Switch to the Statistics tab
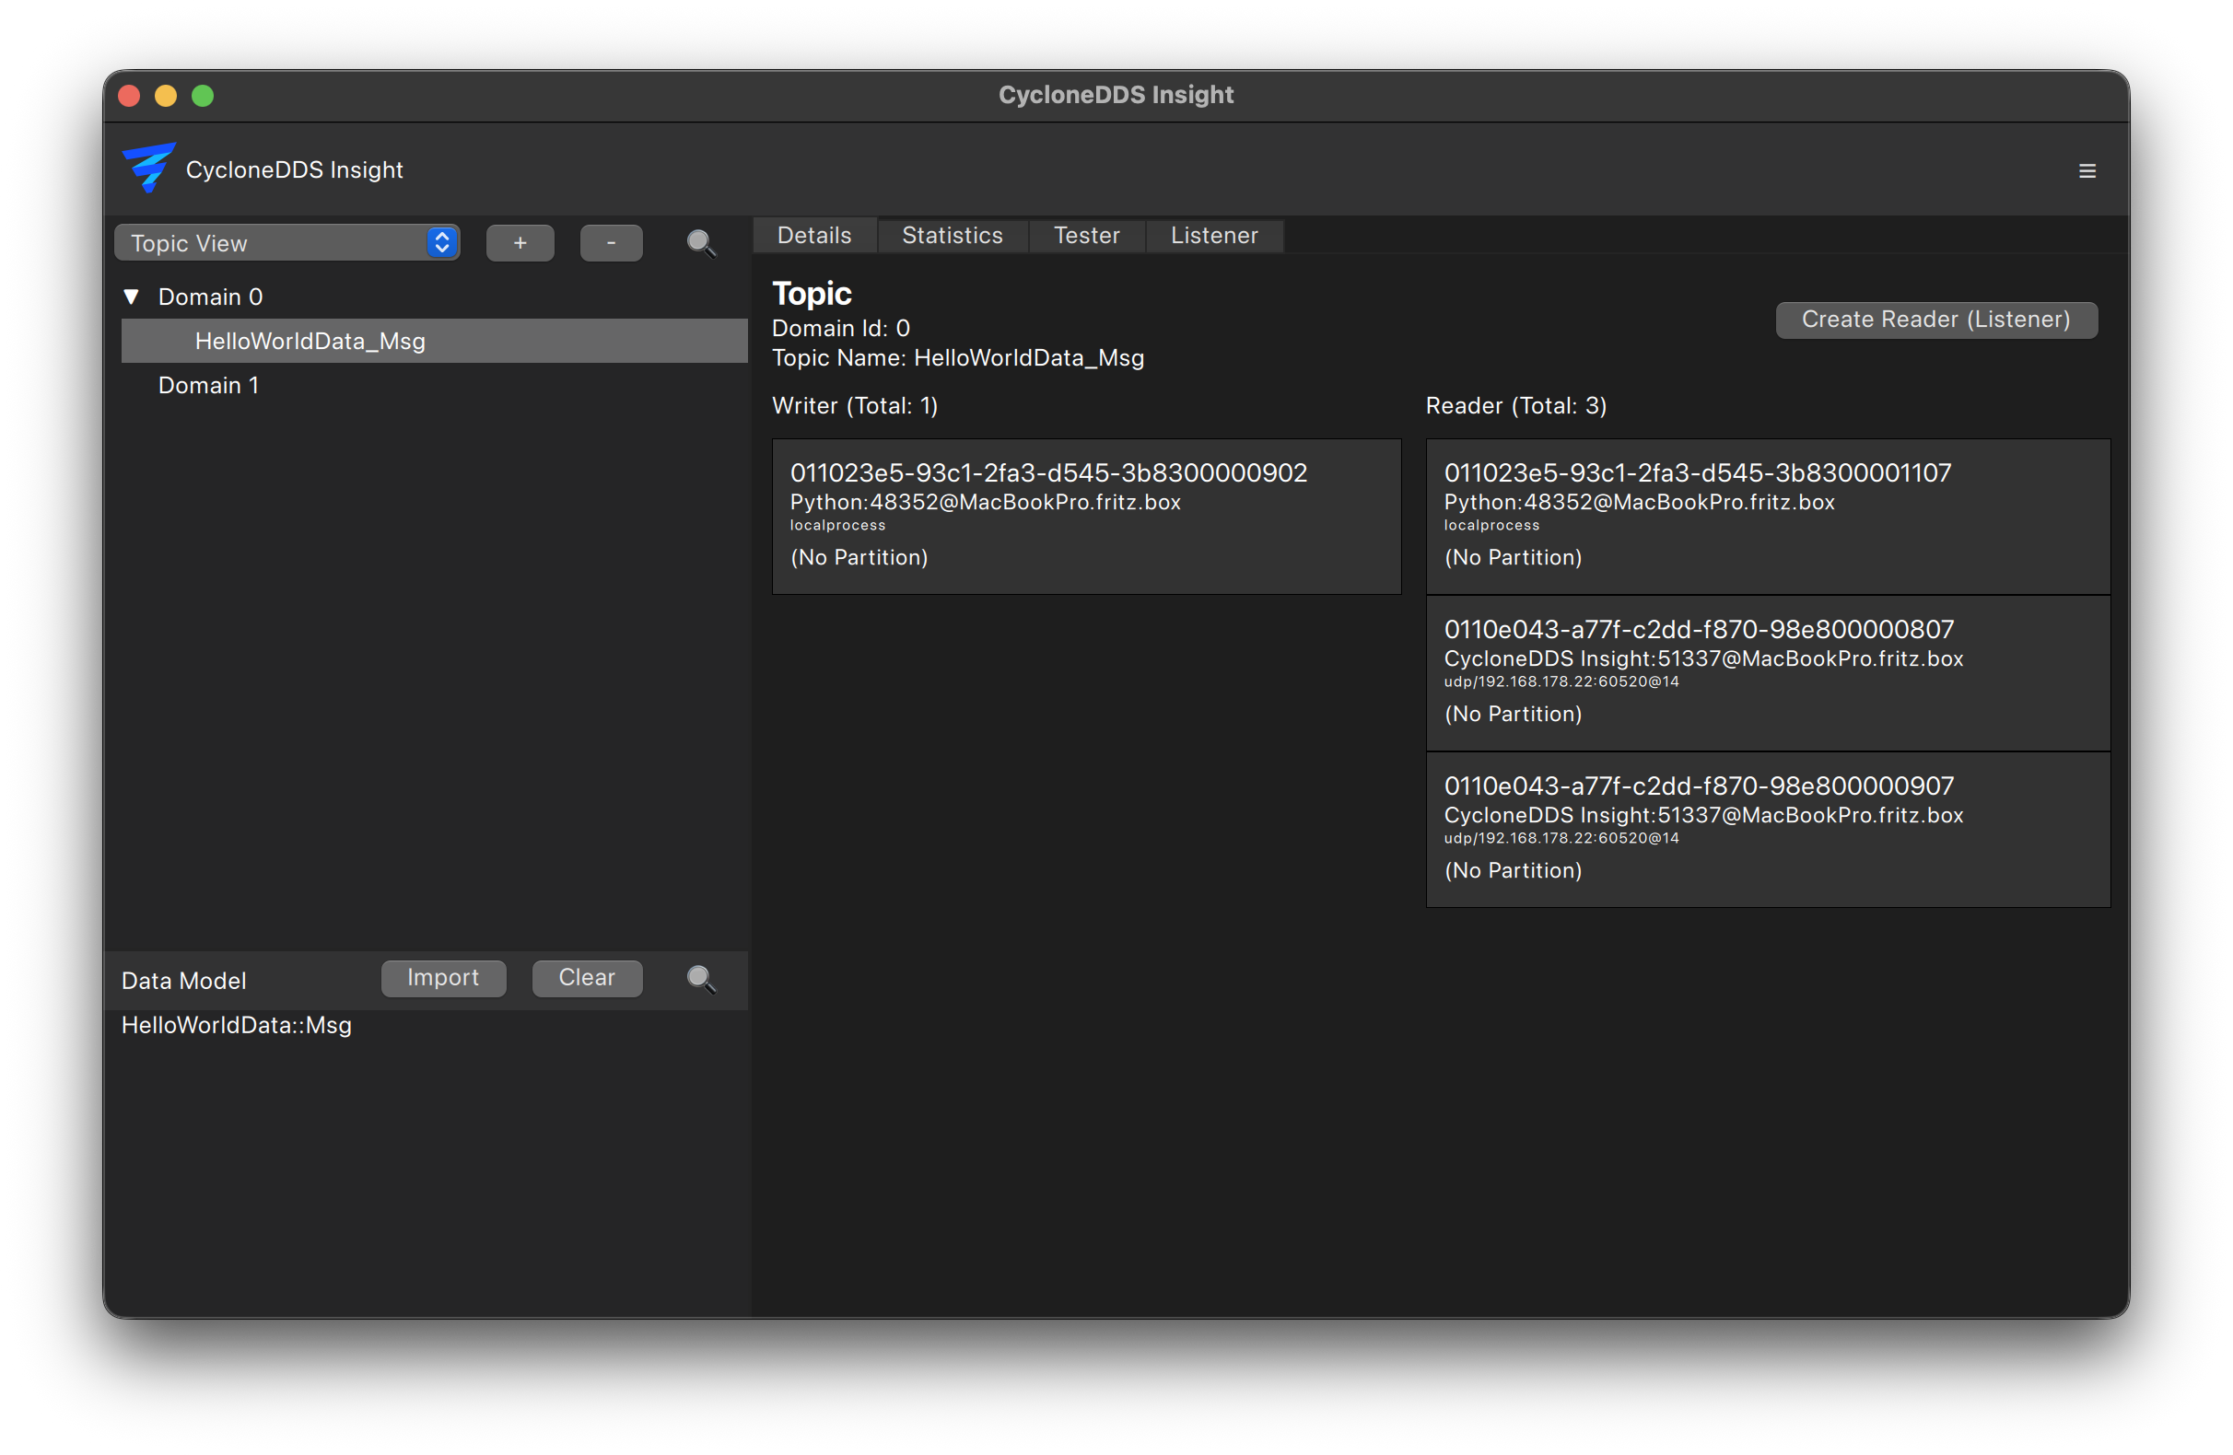 (x=952, y=236)
